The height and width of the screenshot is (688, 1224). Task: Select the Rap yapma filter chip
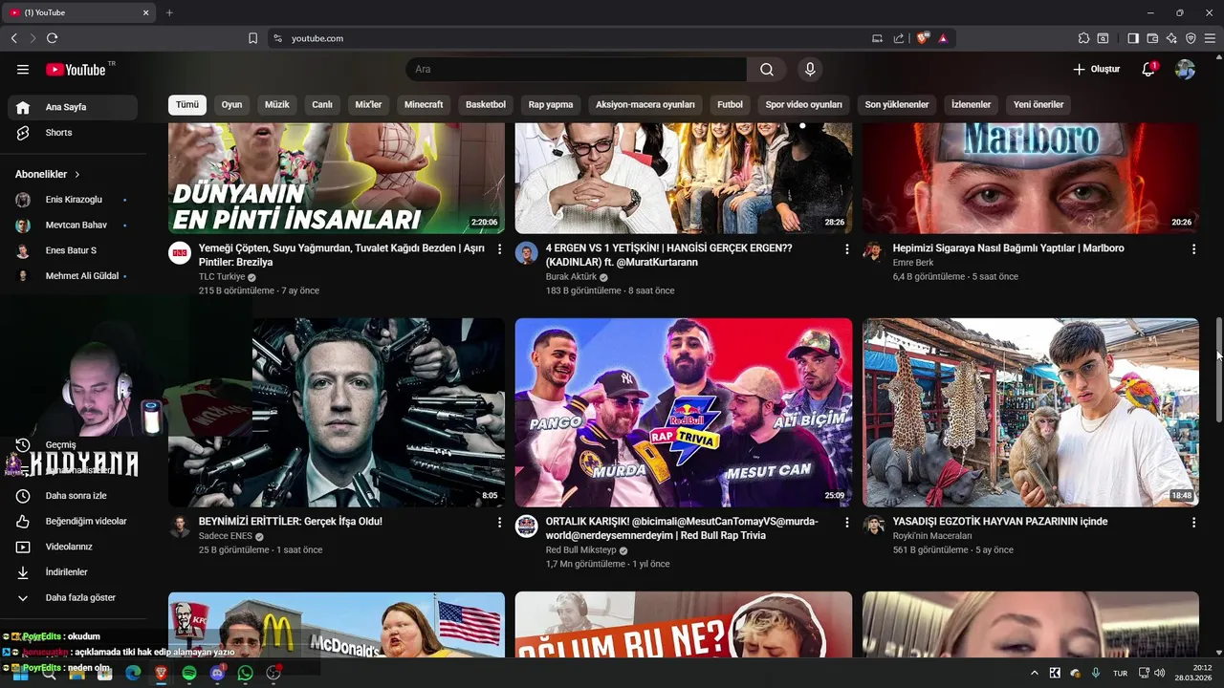[x=551, y=105]
